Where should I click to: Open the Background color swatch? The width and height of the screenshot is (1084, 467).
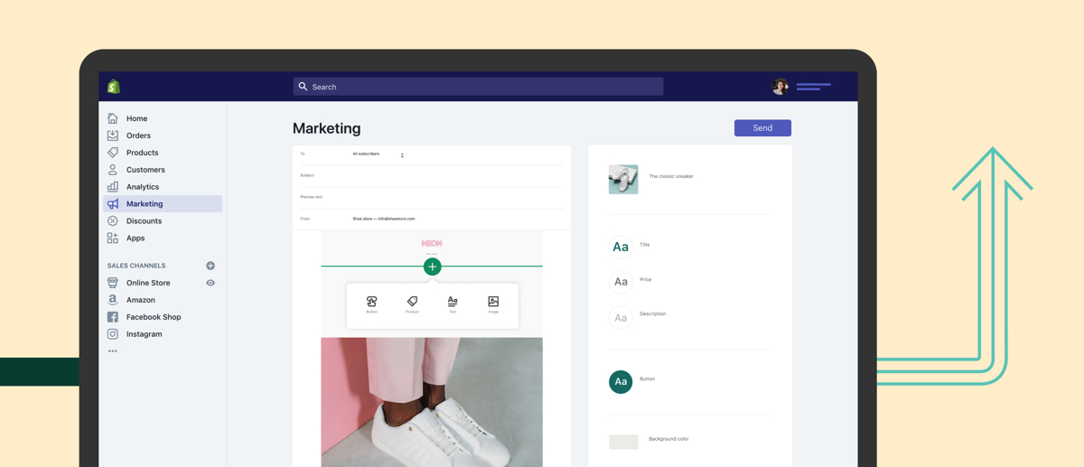(623, 442)
